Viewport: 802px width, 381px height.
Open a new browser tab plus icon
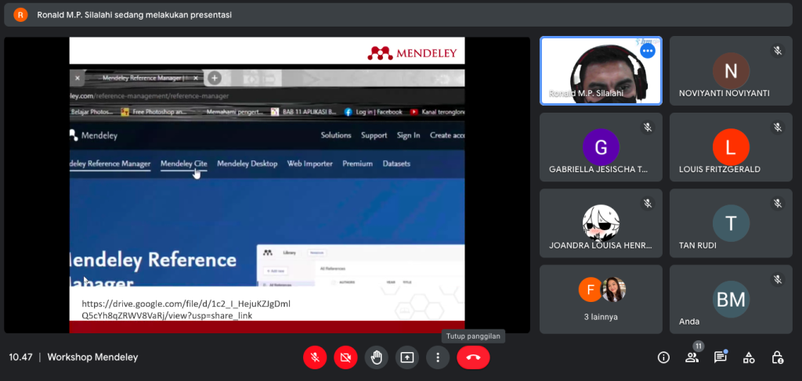215,78
